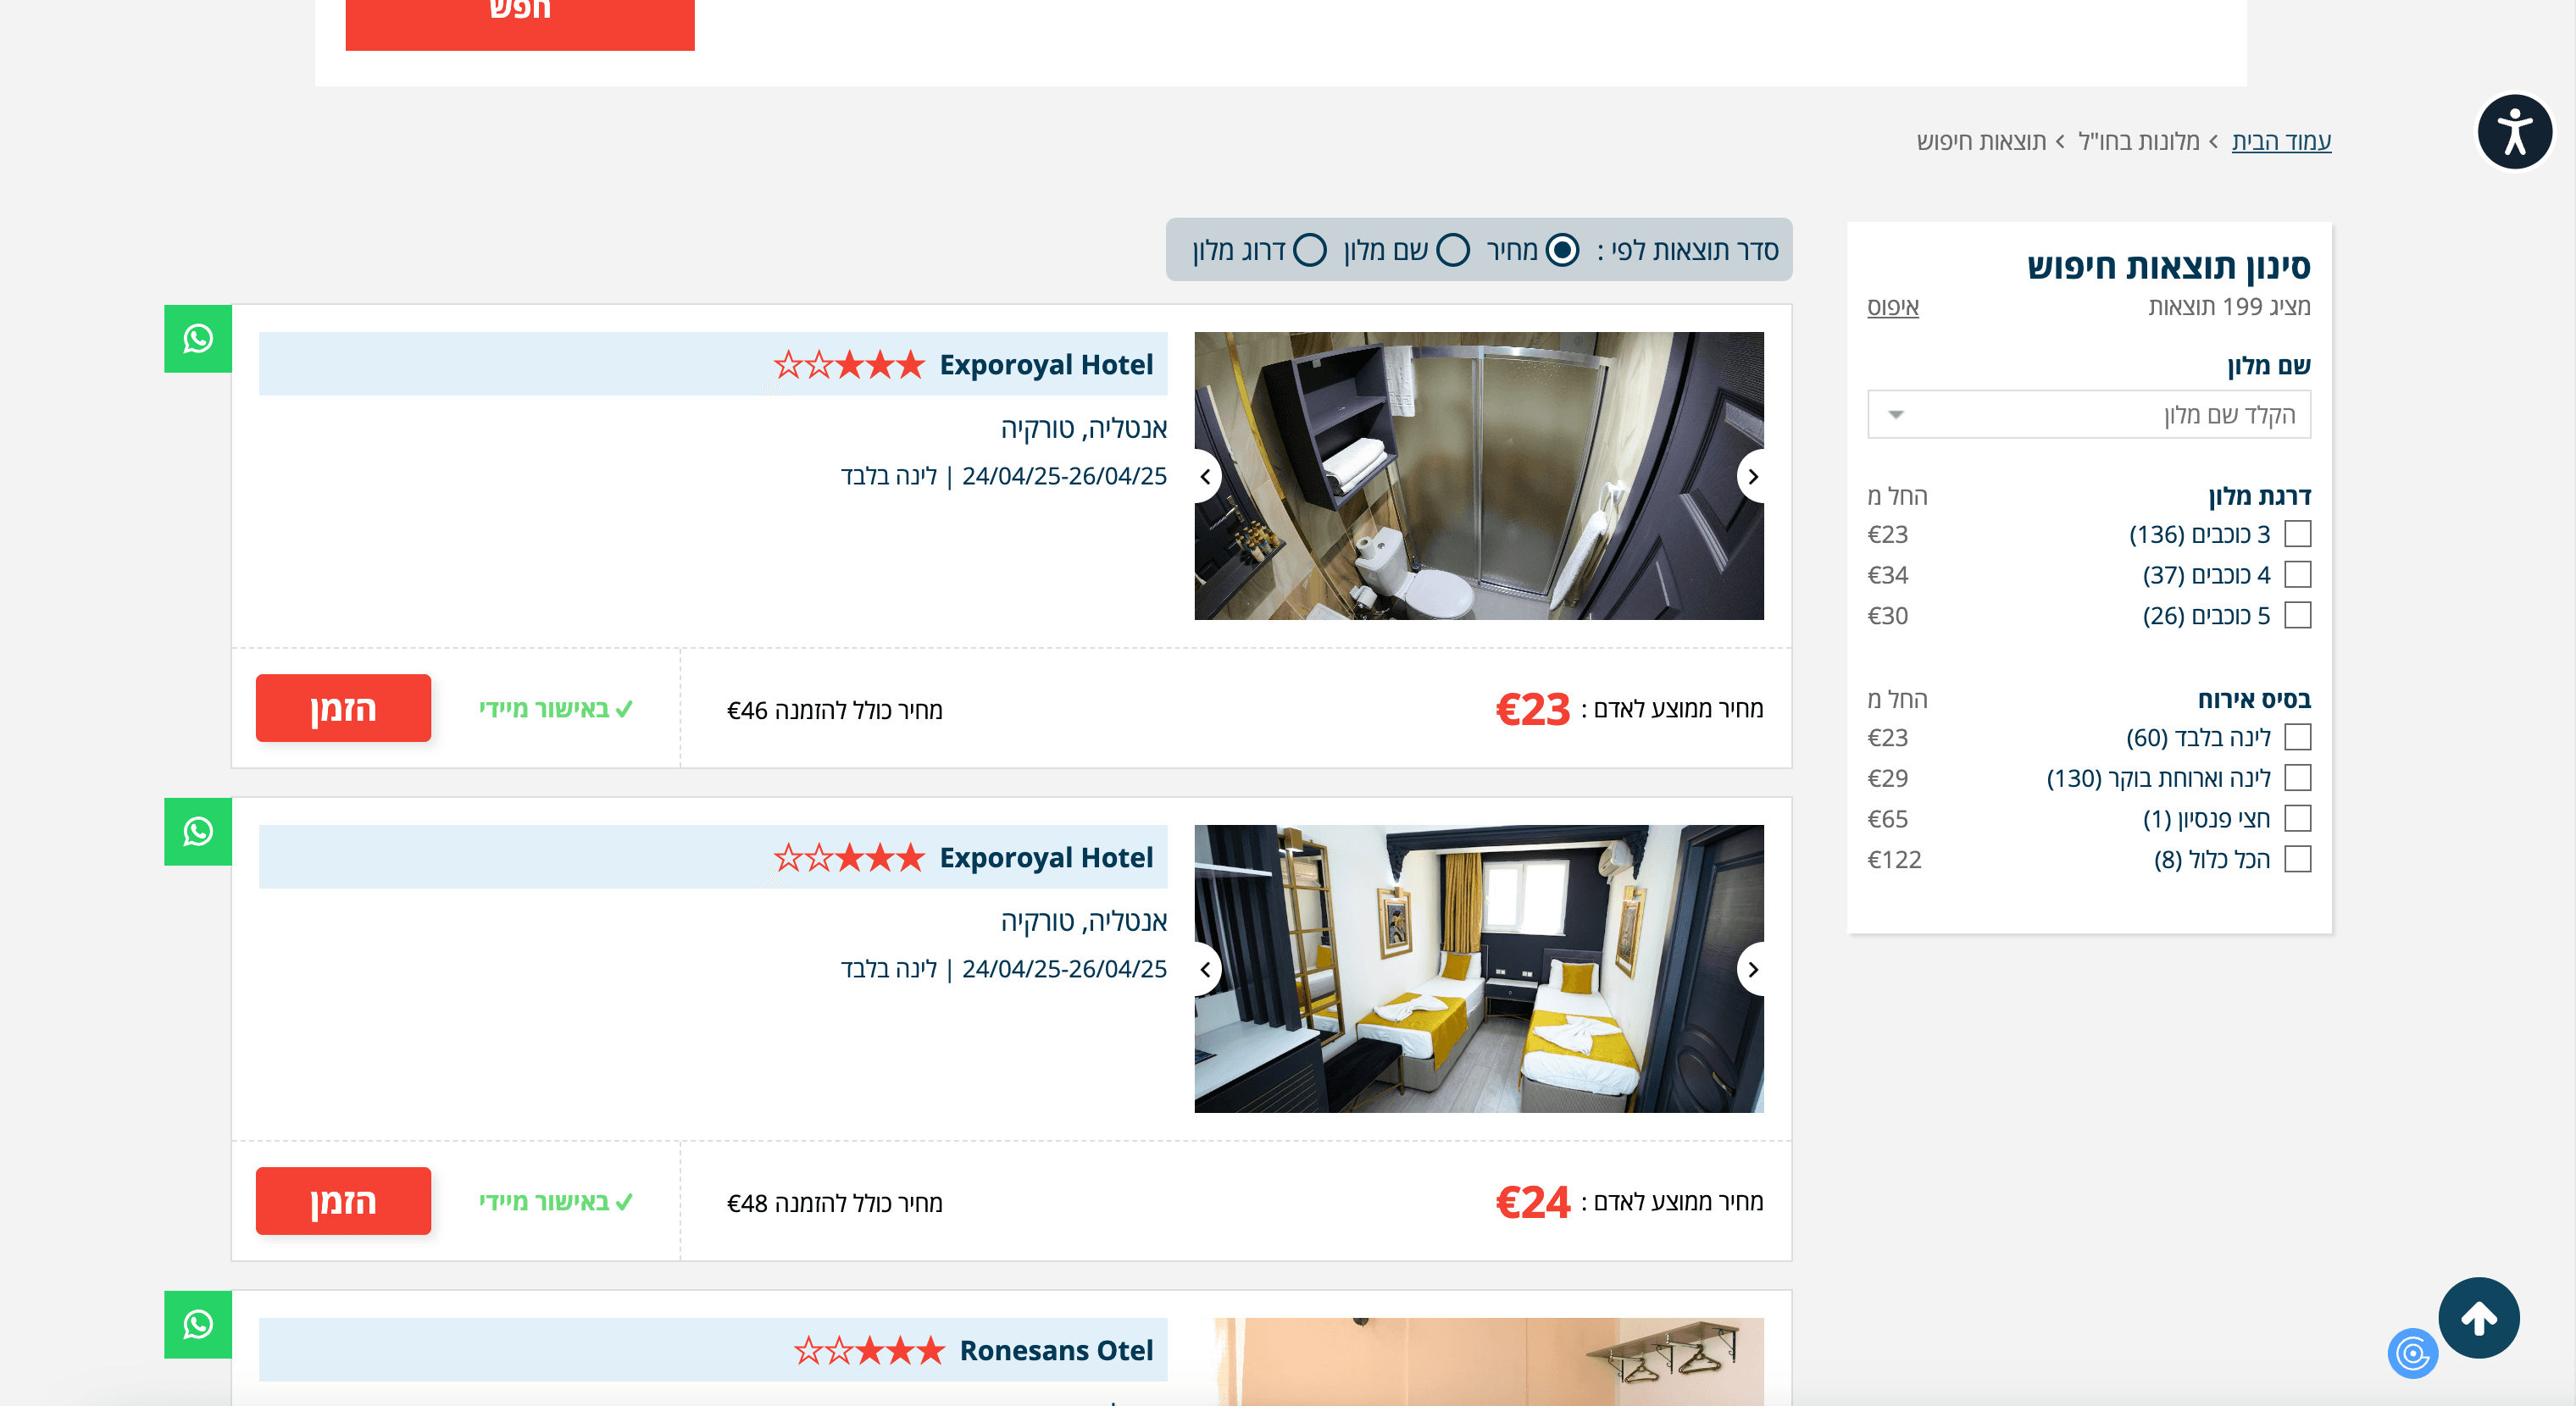The height and width of the screenshot is (1406, 2576).
Task: Check the all-inclusive (8) filter checkbox
Action: coord(2297,860)
